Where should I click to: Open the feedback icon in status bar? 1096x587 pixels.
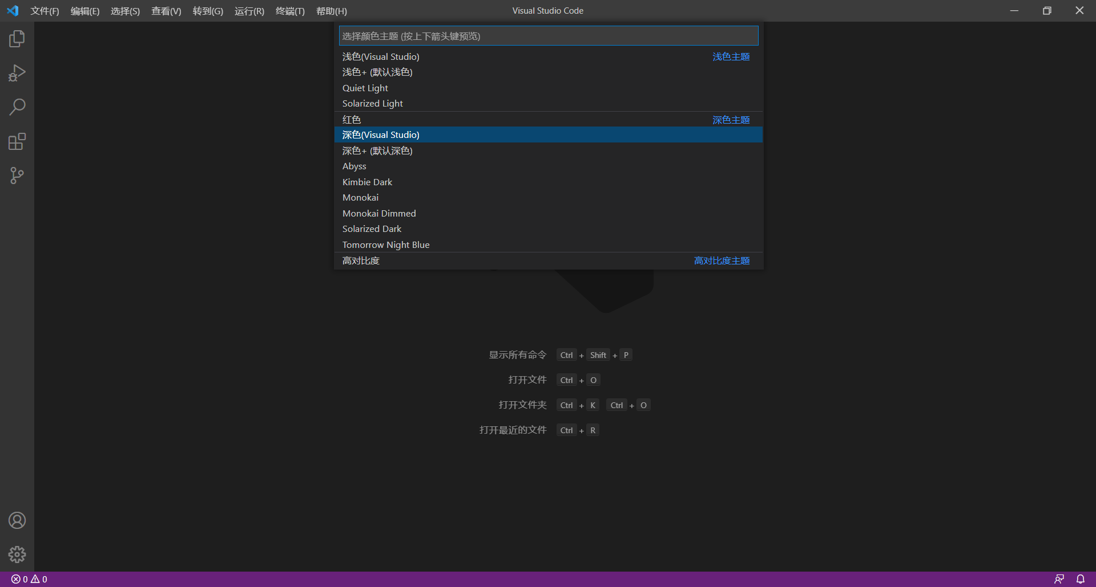1059,579
